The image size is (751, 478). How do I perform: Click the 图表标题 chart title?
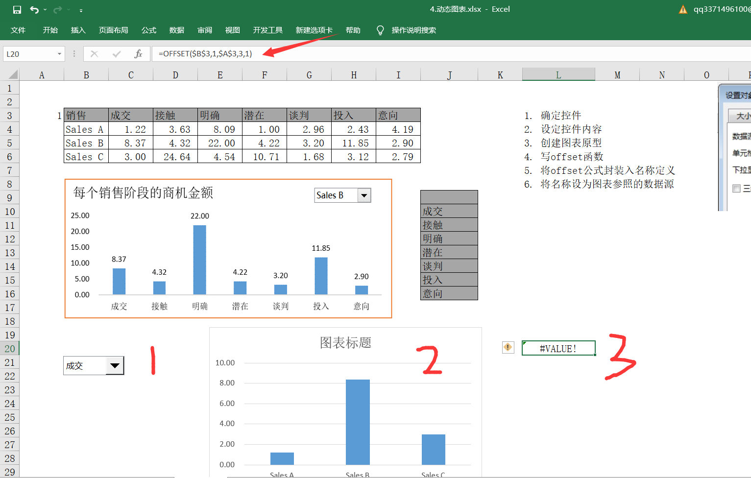pyautogui.click(x=345, y=342)
